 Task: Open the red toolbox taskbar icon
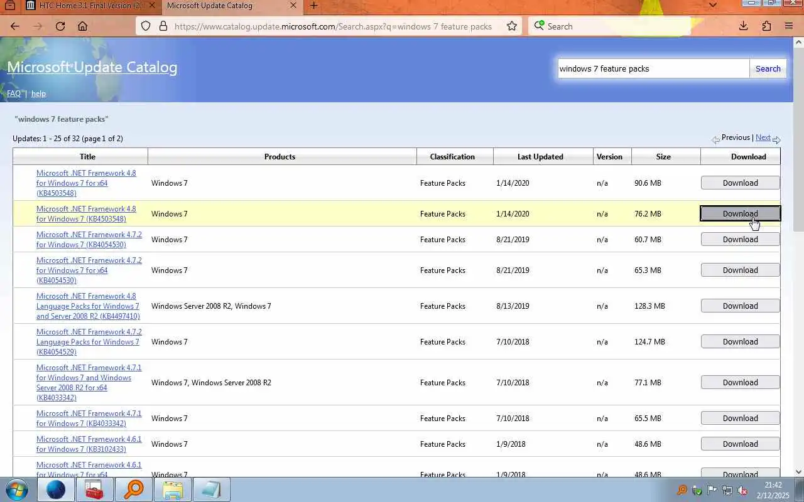(x=95, y=489)
